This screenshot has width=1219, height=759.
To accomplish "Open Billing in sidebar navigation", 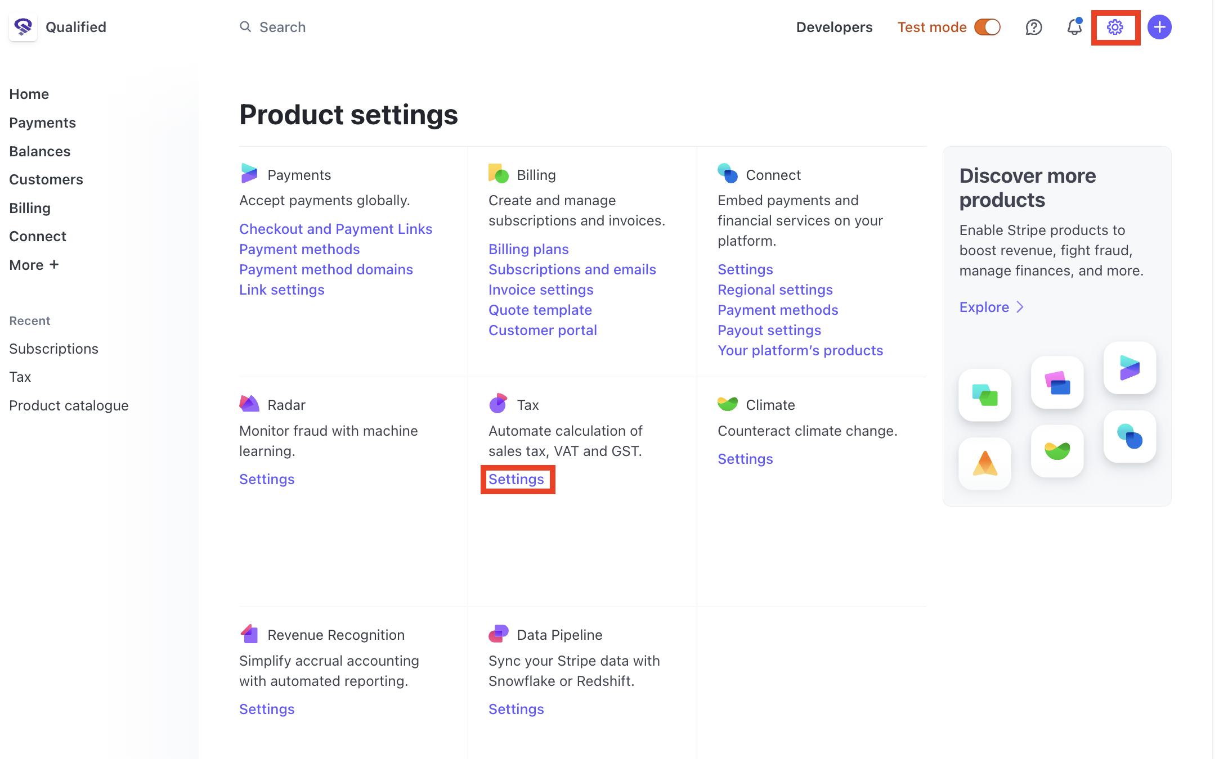I will coord(30,208).
